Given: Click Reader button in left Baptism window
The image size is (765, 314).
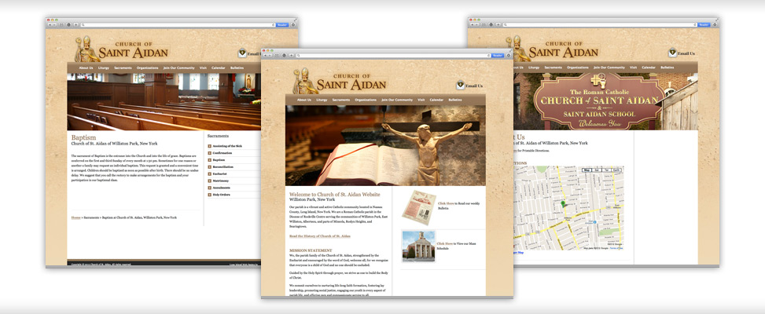Looking at the screenshot, I should tap(282, 24).
